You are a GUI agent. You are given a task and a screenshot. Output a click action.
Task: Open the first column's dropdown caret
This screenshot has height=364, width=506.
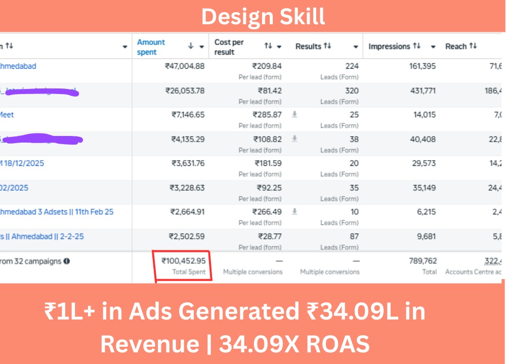pos(125,47)
